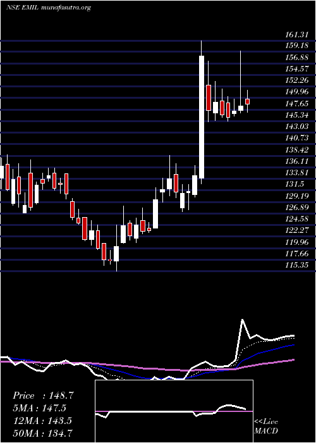Click the NSE EMIL munafasutra.org title text
This screenshot has height=443, width=316.
(x=48, y=8)
